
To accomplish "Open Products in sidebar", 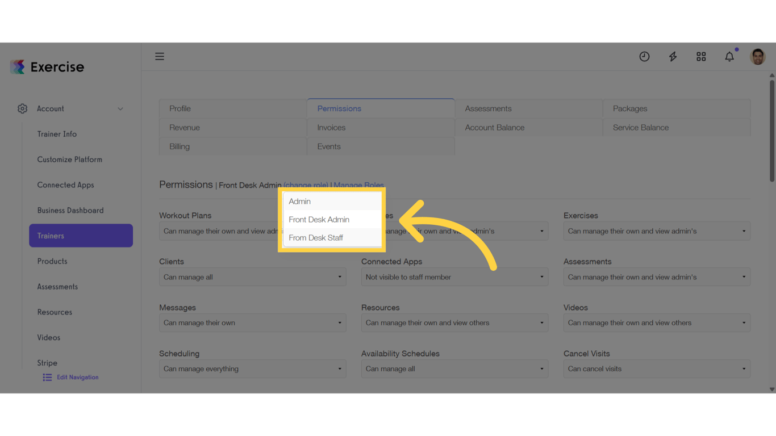I will point(52,261).
